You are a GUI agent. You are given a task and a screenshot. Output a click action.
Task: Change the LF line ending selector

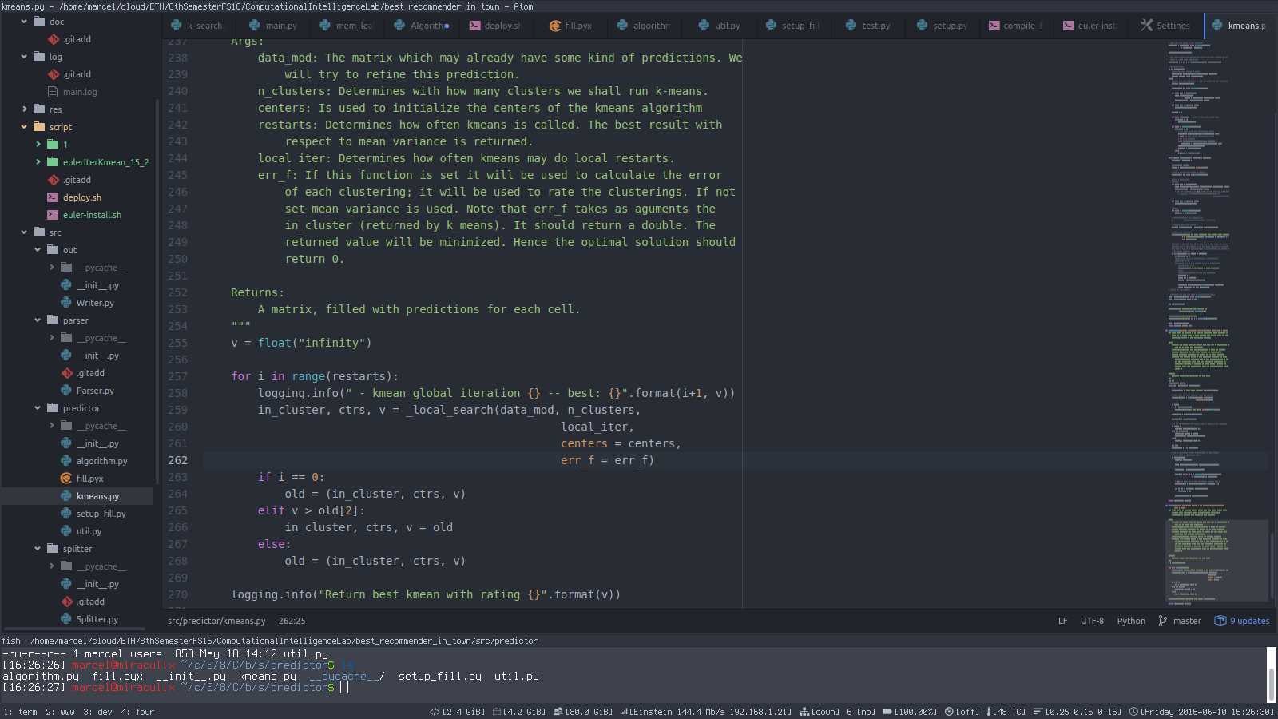(1062, 621)
